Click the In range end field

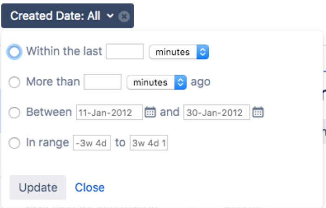[x=149, y=143]
